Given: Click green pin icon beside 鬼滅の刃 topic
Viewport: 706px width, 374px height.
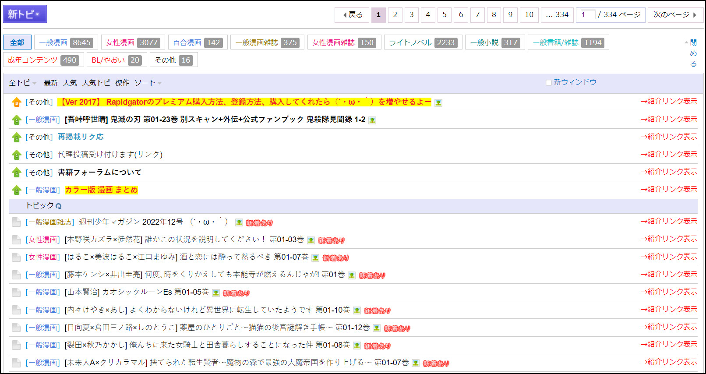Looking at the screenshot, I should [16, 120].
